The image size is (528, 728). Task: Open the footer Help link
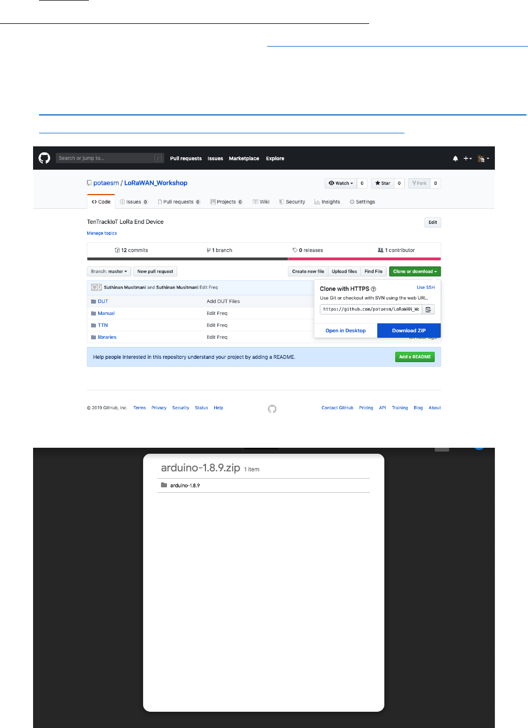(218, 408)
